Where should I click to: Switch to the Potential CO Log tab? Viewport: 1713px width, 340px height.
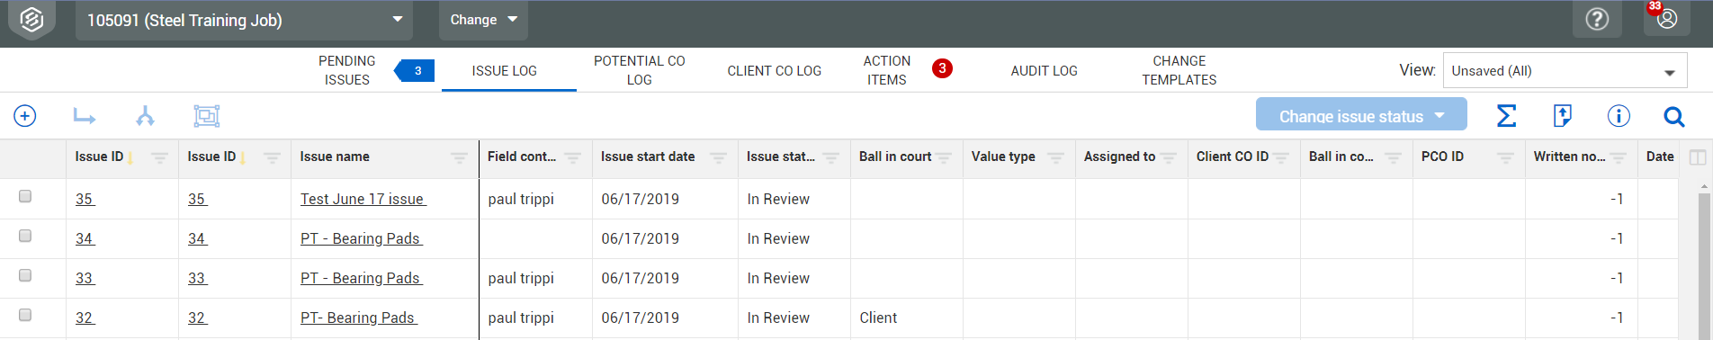(x=639, y=70)
